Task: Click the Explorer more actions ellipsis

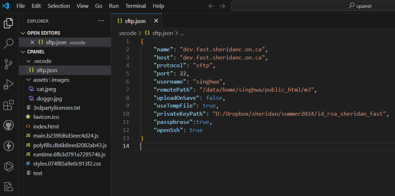Action: pos(101,21)
